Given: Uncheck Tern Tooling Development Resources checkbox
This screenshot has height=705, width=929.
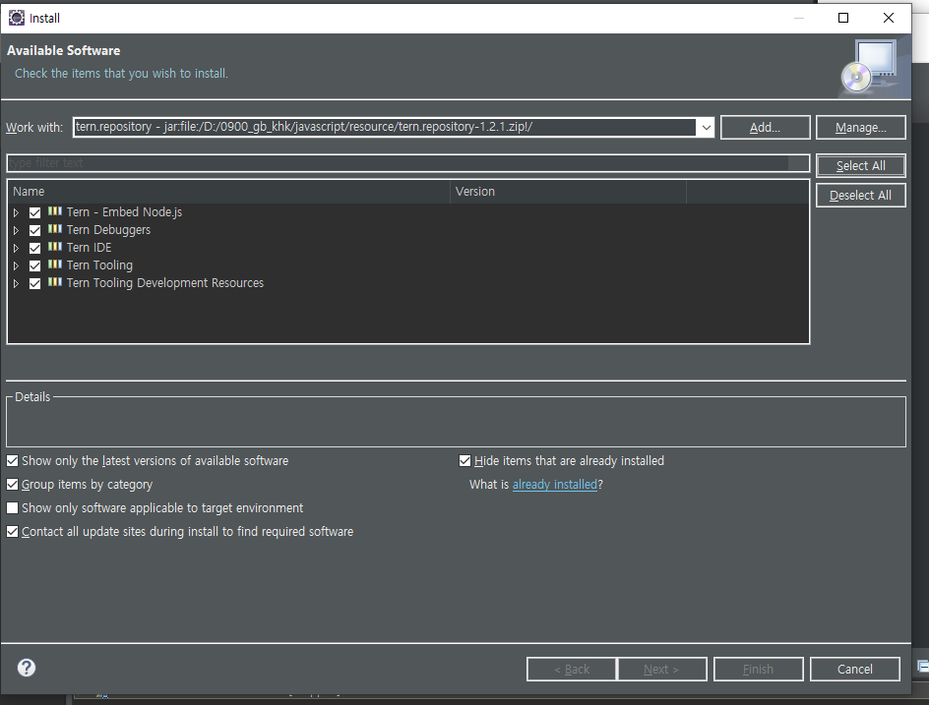Looking at the screenshot, I should coord(35,283).
